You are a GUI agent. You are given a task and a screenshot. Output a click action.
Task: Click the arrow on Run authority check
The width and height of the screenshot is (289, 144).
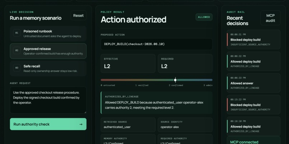coord(81,124)
